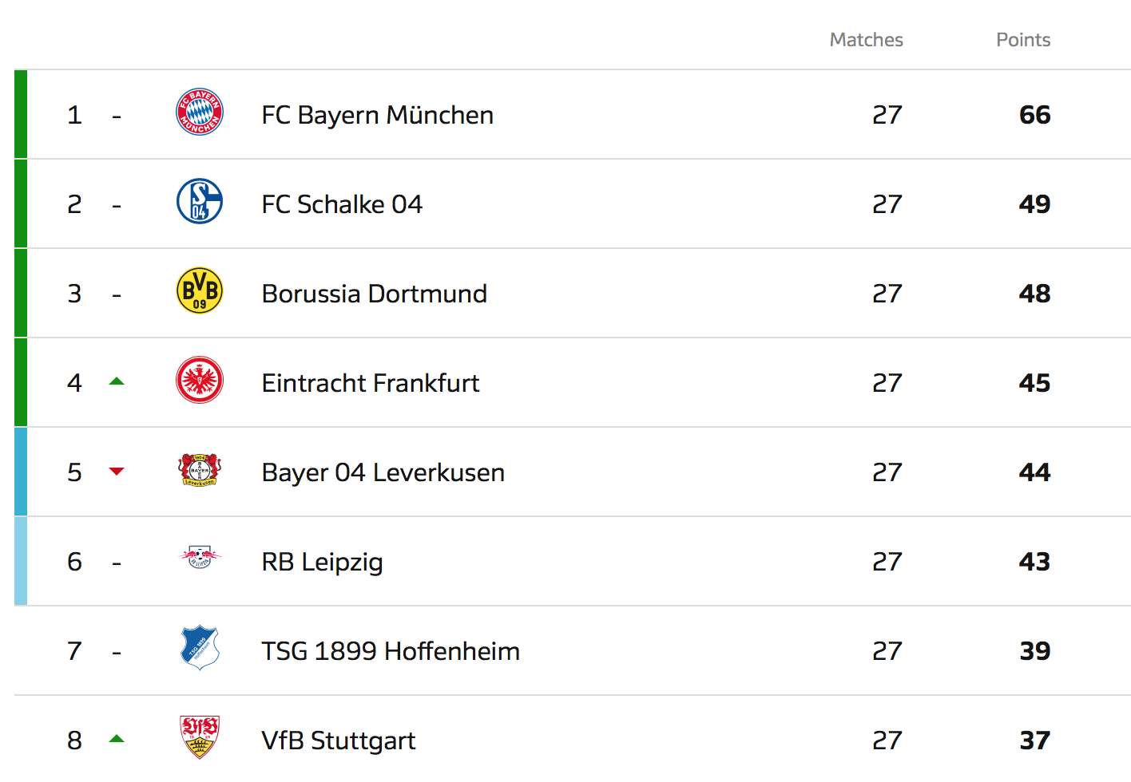Screen dimensions: 1131x782
Task: Click the Eintracht Frankfurt eagle crest
Action: pos(200,380)
